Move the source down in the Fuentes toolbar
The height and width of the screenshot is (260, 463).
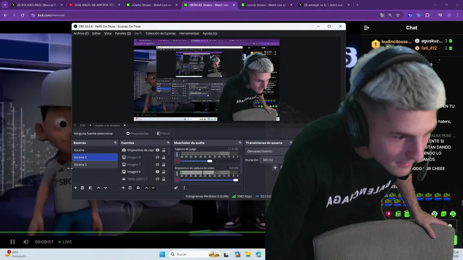coord(153,188)
